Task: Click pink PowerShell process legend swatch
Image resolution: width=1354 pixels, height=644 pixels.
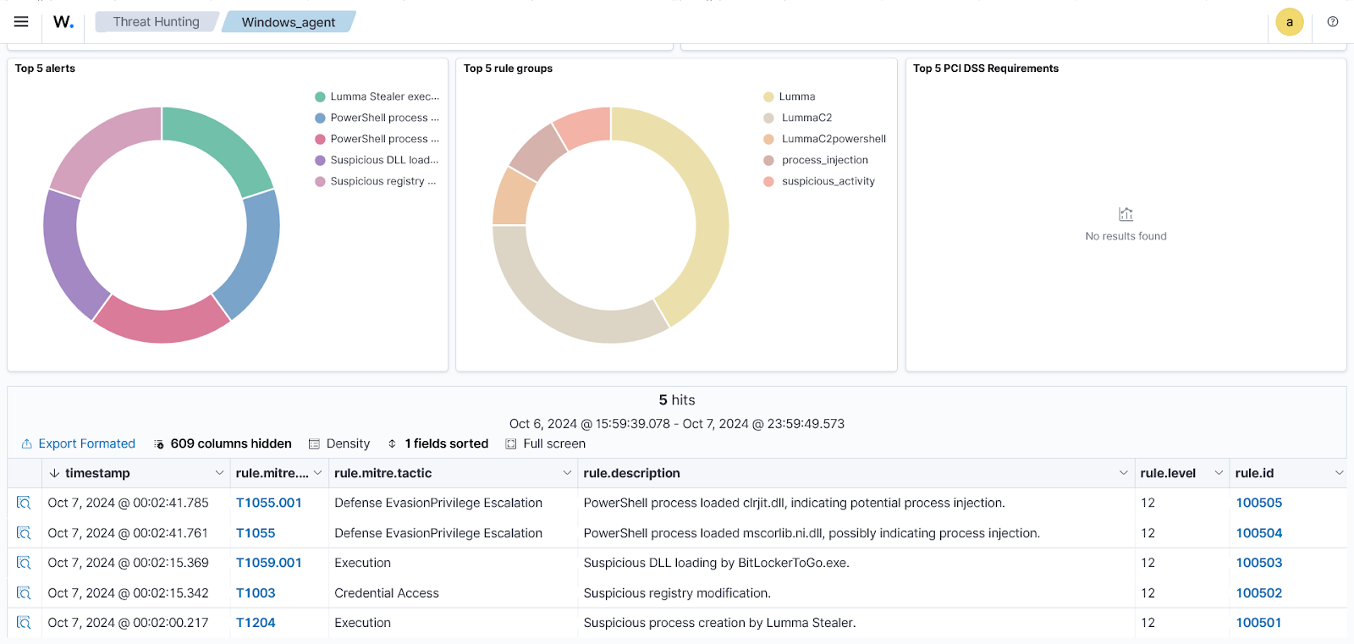Action: (x=320, y=139)
